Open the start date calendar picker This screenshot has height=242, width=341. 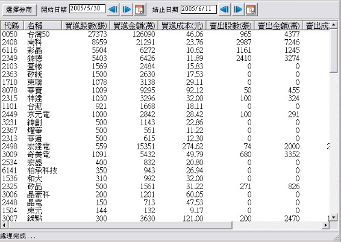tap(140, 10)
